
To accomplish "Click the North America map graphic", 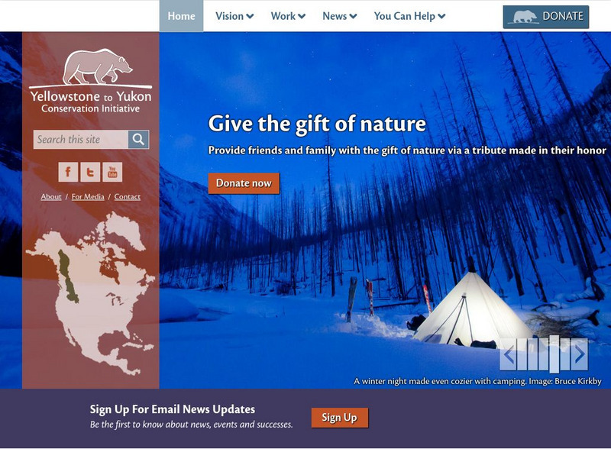I will [90, 293].
